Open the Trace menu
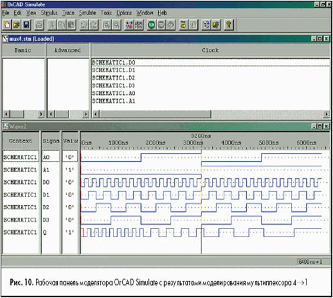Image resolution: width=333 pixels, height=298 pixels. [68, 13]
